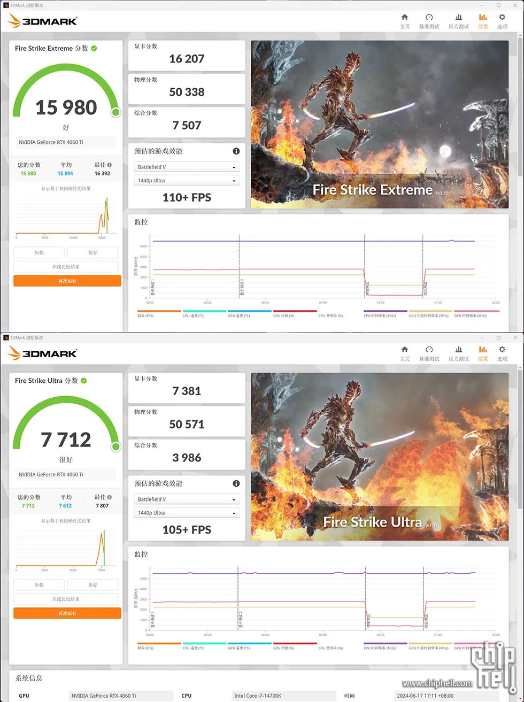
Task: Click 综合分数 value 7 507
Action: [187, 125]
